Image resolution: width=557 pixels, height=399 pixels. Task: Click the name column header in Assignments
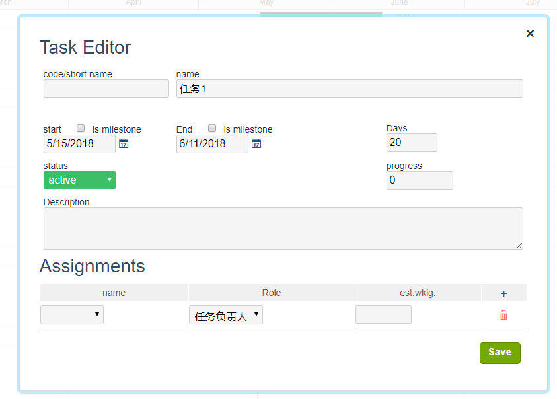[x=114, y=293]
